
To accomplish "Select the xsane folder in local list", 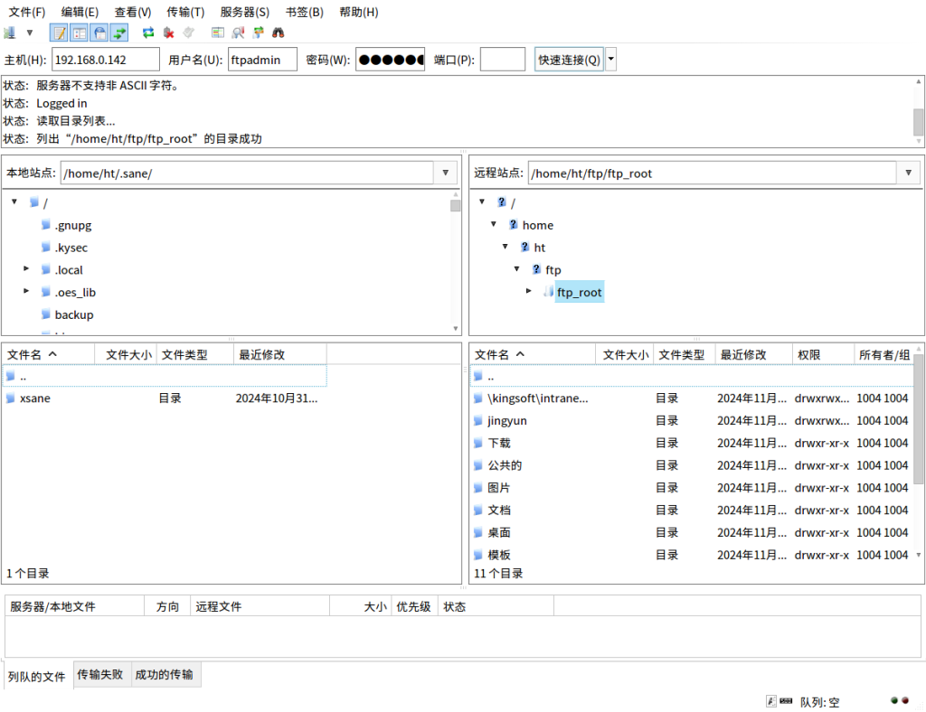I will coord(35,398).
